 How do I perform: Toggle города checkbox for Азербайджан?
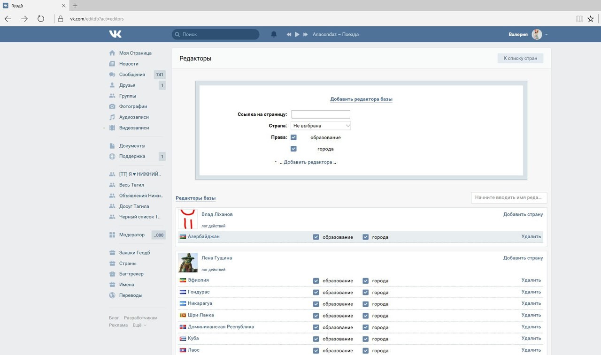[x=366, y=237]
